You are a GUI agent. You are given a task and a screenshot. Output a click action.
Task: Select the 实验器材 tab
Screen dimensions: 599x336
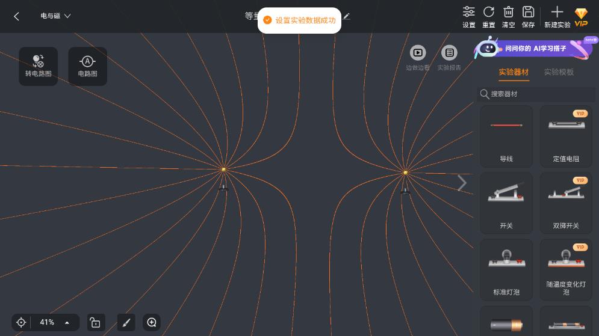[514, 72]
